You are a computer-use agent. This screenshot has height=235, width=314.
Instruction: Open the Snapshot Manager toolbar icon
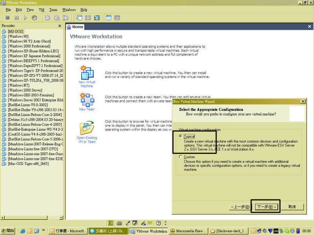point(66,18)
